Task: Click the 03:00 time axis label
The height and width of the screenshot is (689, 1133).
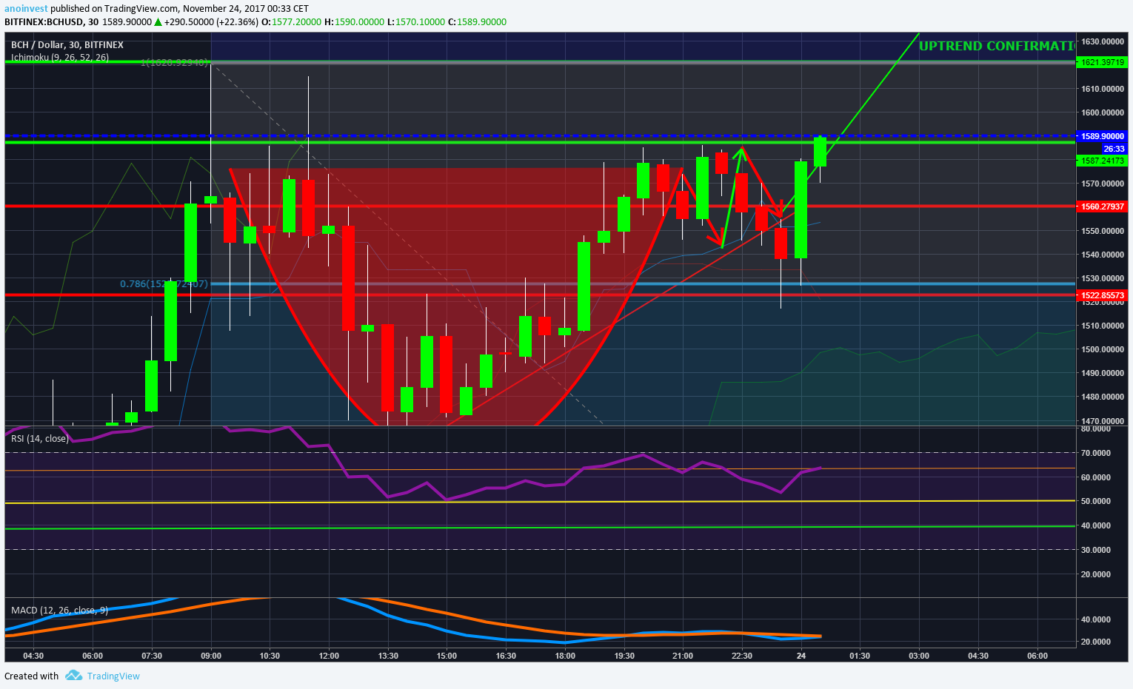Action: coord(919,656)
